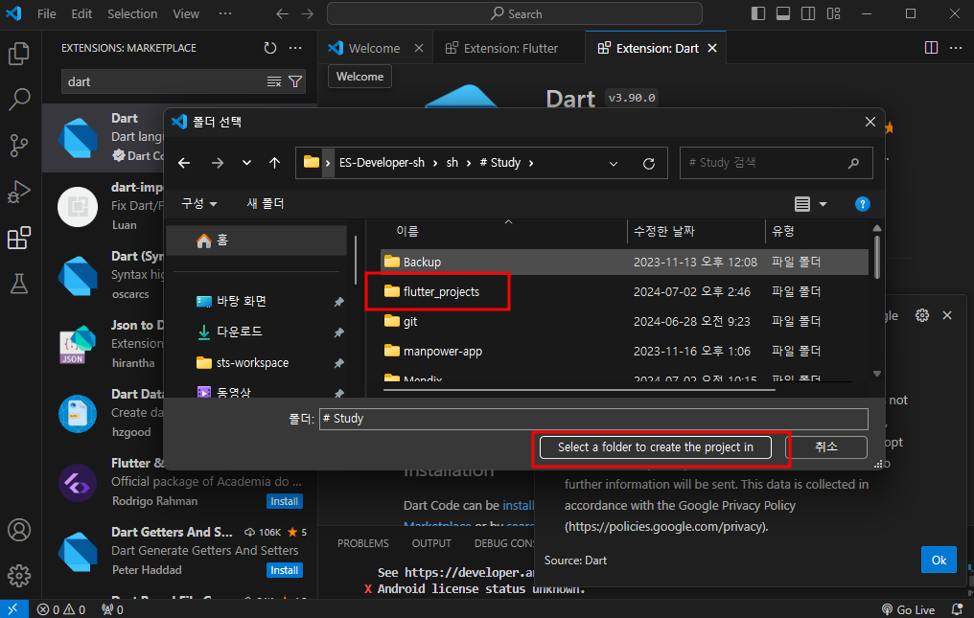Screen dimensions: 974x618
Task: Open the Extensions view icon
Action: [18, 238]
